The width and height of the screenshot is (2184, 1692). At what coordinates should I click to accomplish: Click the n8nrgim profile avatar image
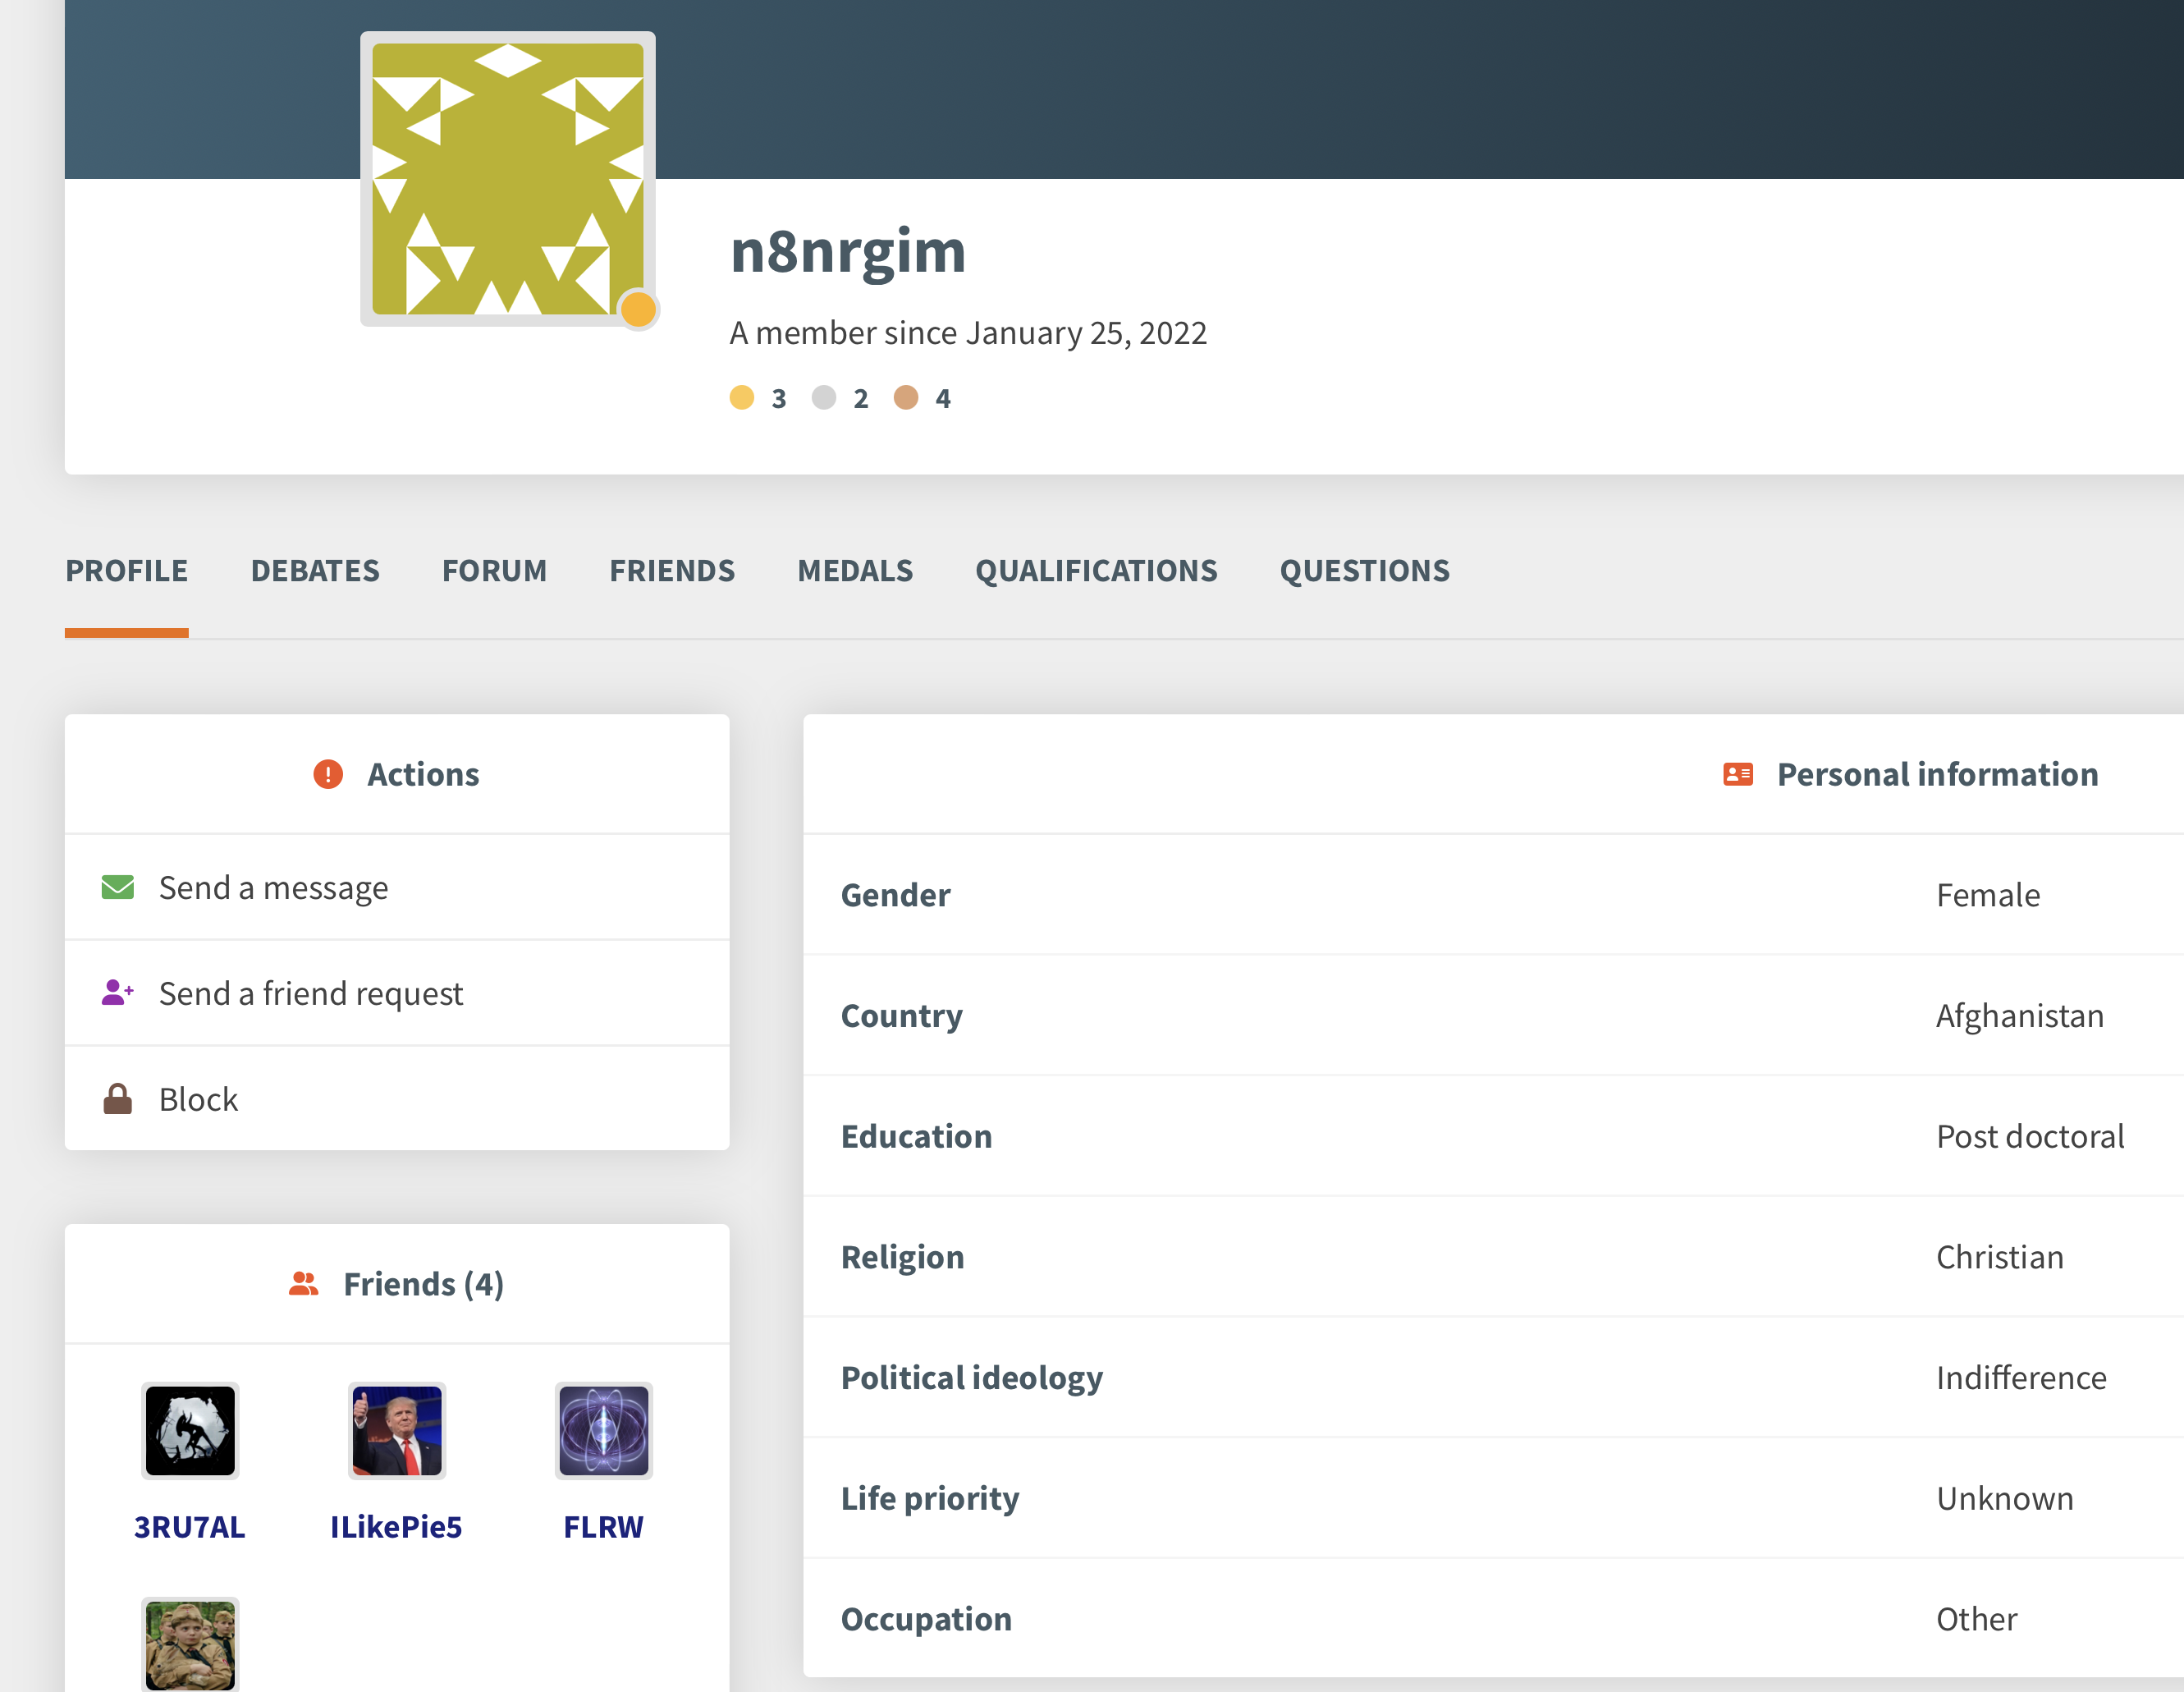507,179
